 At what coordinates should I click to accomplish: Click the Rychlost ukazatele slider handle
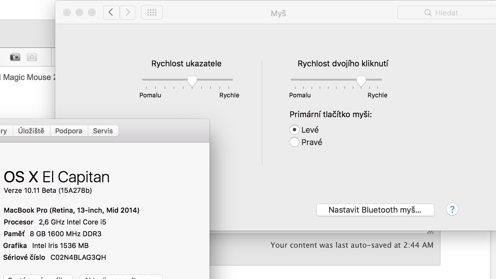(x=192, y=81)
